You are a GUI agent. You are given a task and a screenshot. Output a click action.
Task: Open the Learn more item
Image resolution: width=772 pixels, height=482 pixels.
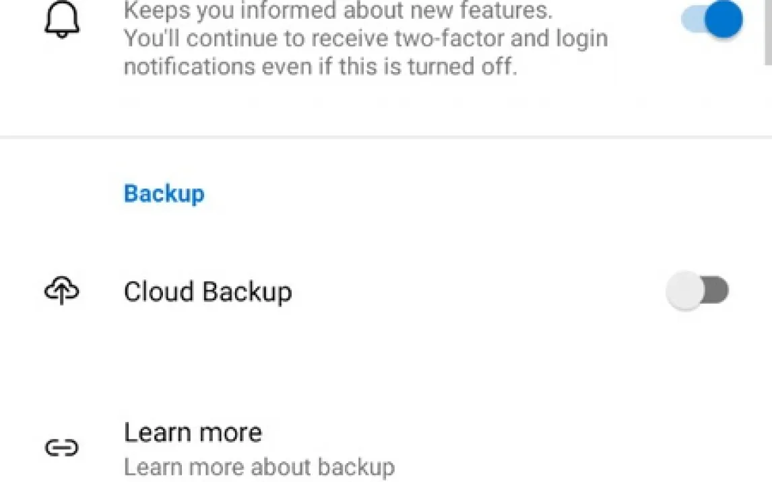point(193,433)
